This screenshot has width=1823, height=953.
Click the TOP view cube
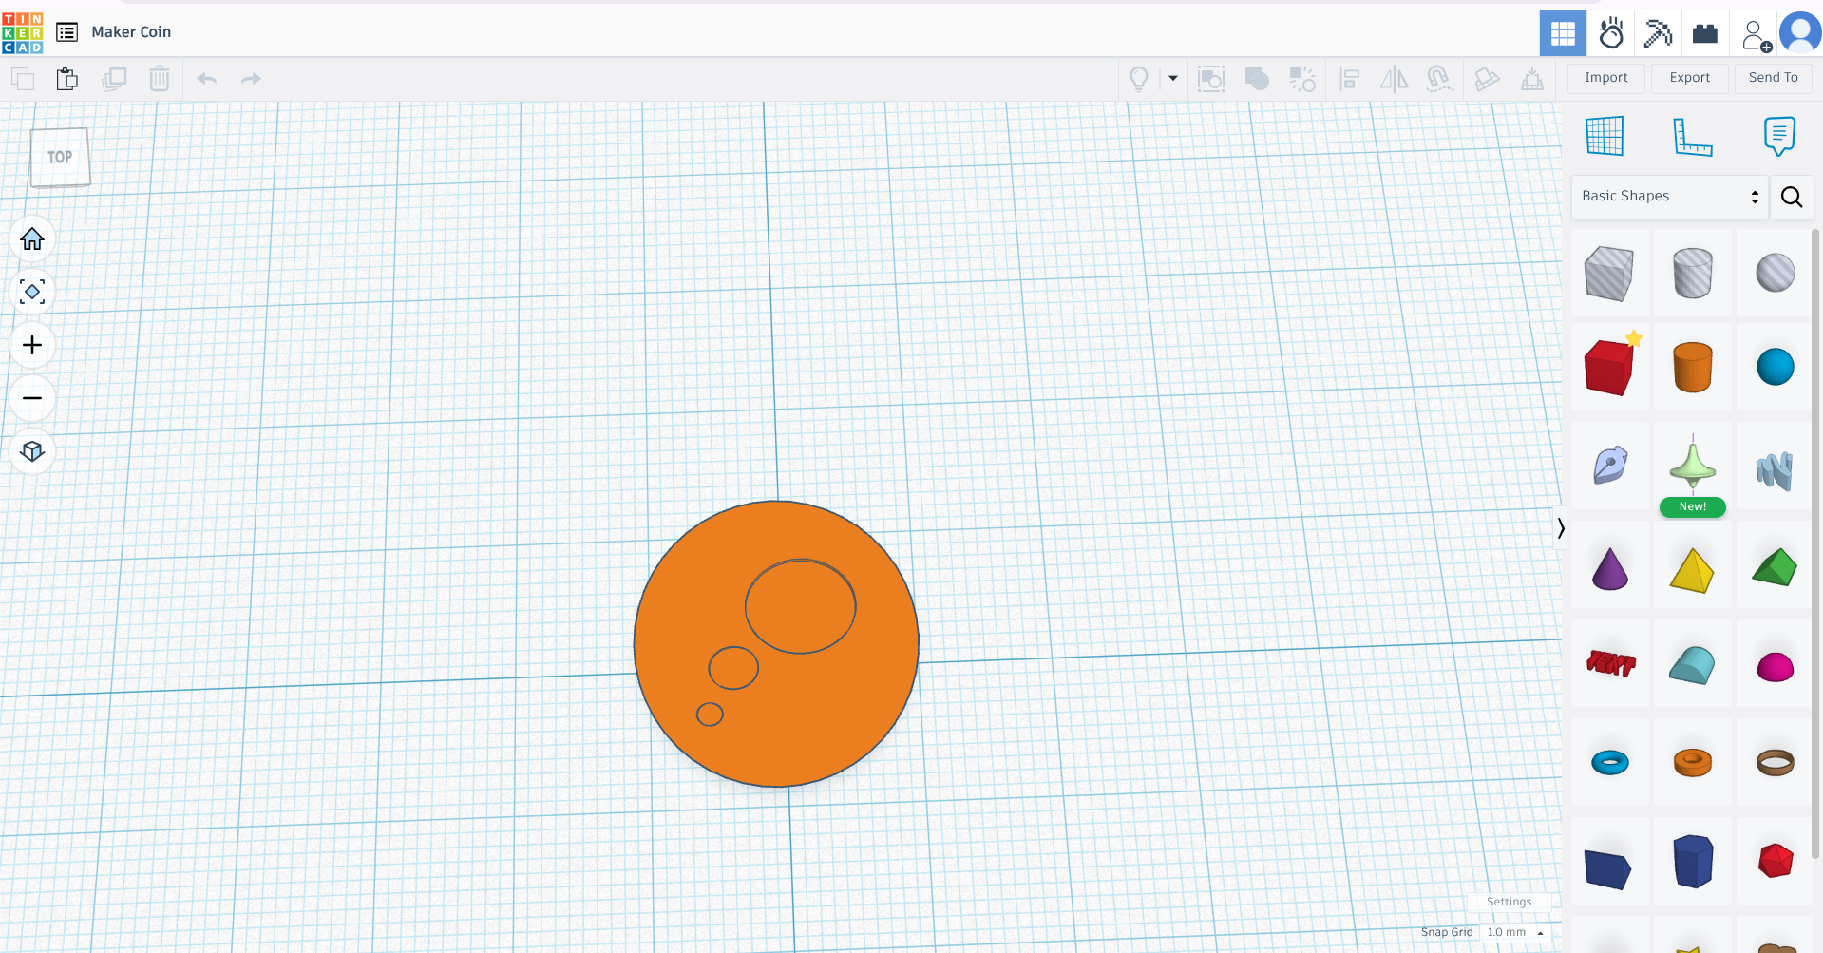click(x=60, y=157)
